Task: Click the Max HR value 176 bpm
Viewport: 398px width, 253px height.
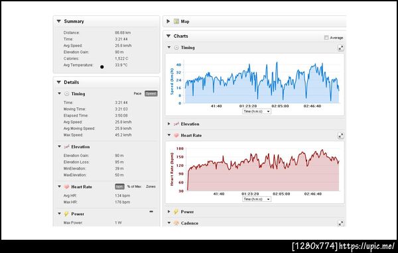Action: pos(122,202)
